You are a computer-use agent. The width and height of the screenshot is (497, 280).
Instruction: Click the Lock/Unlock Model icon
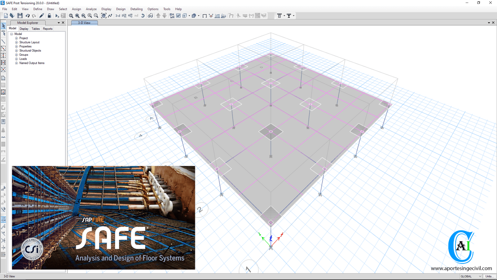click(x=50, y=15)
